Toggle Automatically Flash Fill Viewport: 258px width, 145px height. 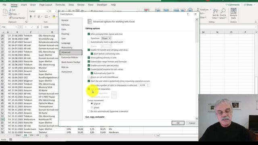click(92, 73)
